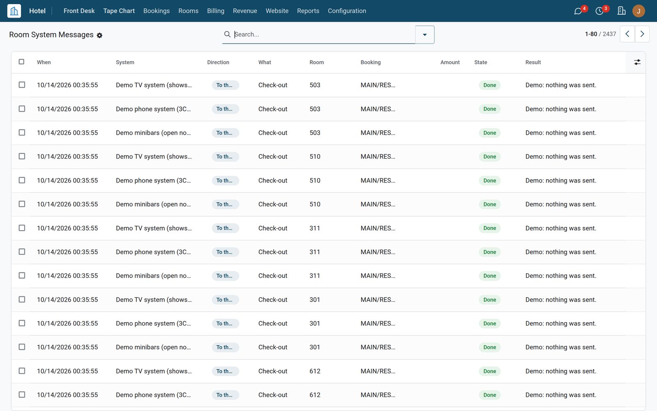The width and height of the screenshot is (657, 411).
Task: Click Check-out cell in room 301 phone row
Action: click(273, 323)
